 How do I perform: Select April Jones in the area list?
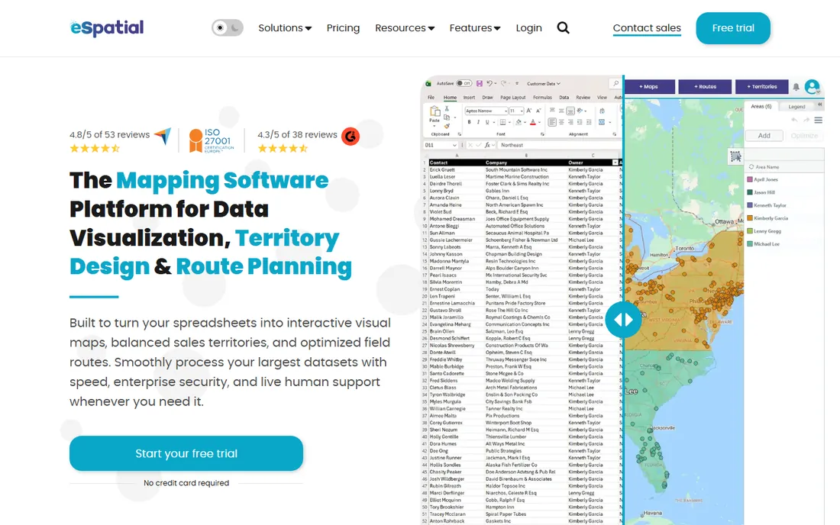[x=765, y=180]
